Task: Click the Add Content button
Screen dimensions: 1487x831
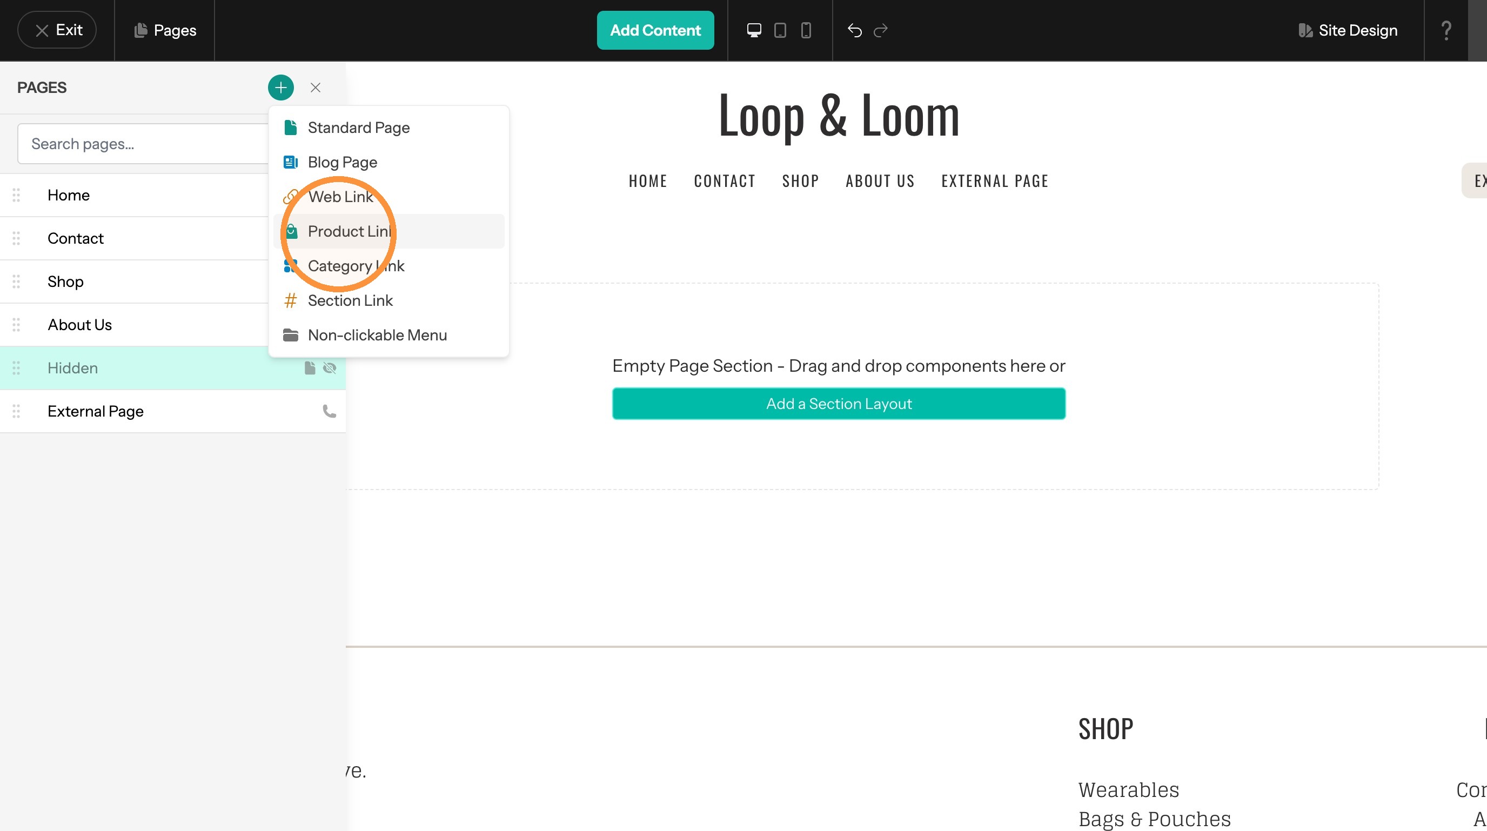Action: pyautogui.click(x=655, y=30)
